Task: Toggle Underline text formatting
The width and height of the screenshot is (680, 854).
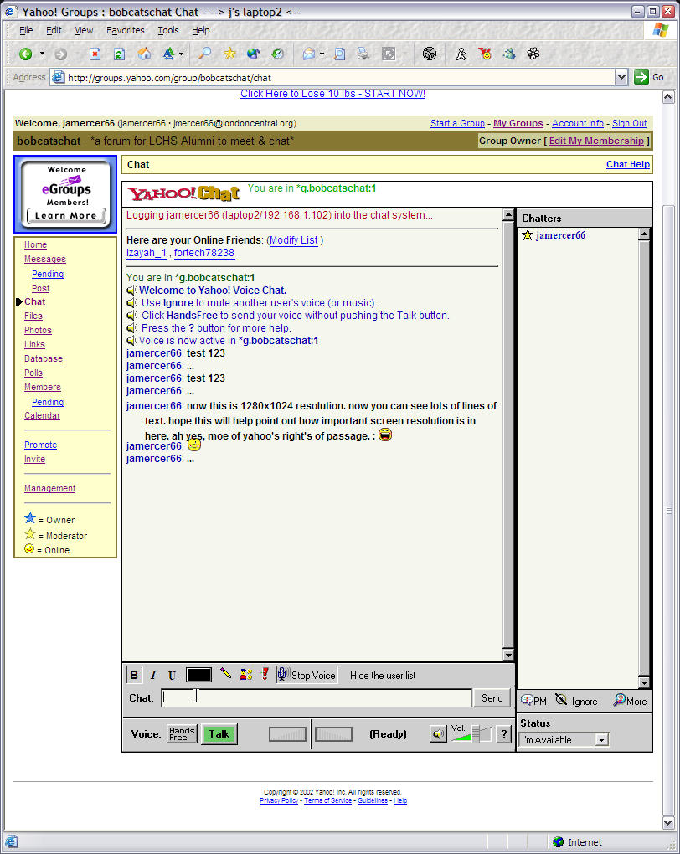Action: coord(173,676)
